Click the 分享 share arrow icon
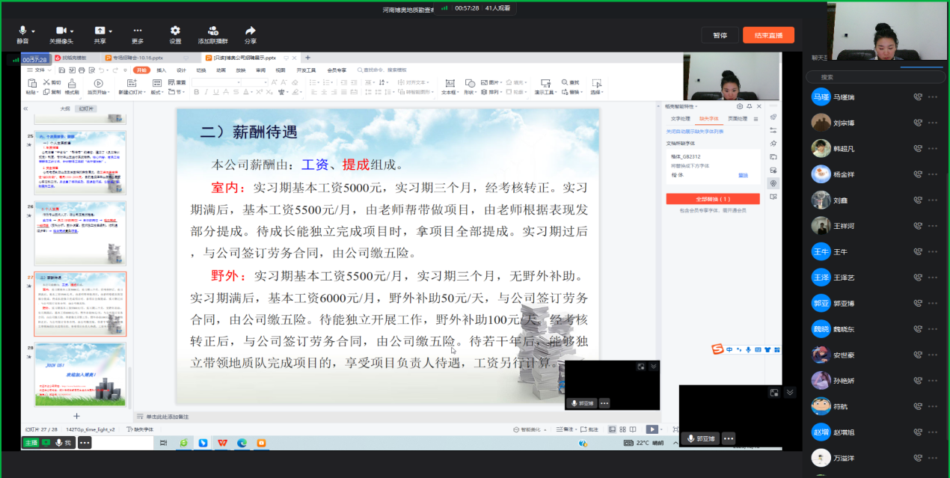This screenshot has height=478, width=950. pyautogui.click(x=250, y=31)
